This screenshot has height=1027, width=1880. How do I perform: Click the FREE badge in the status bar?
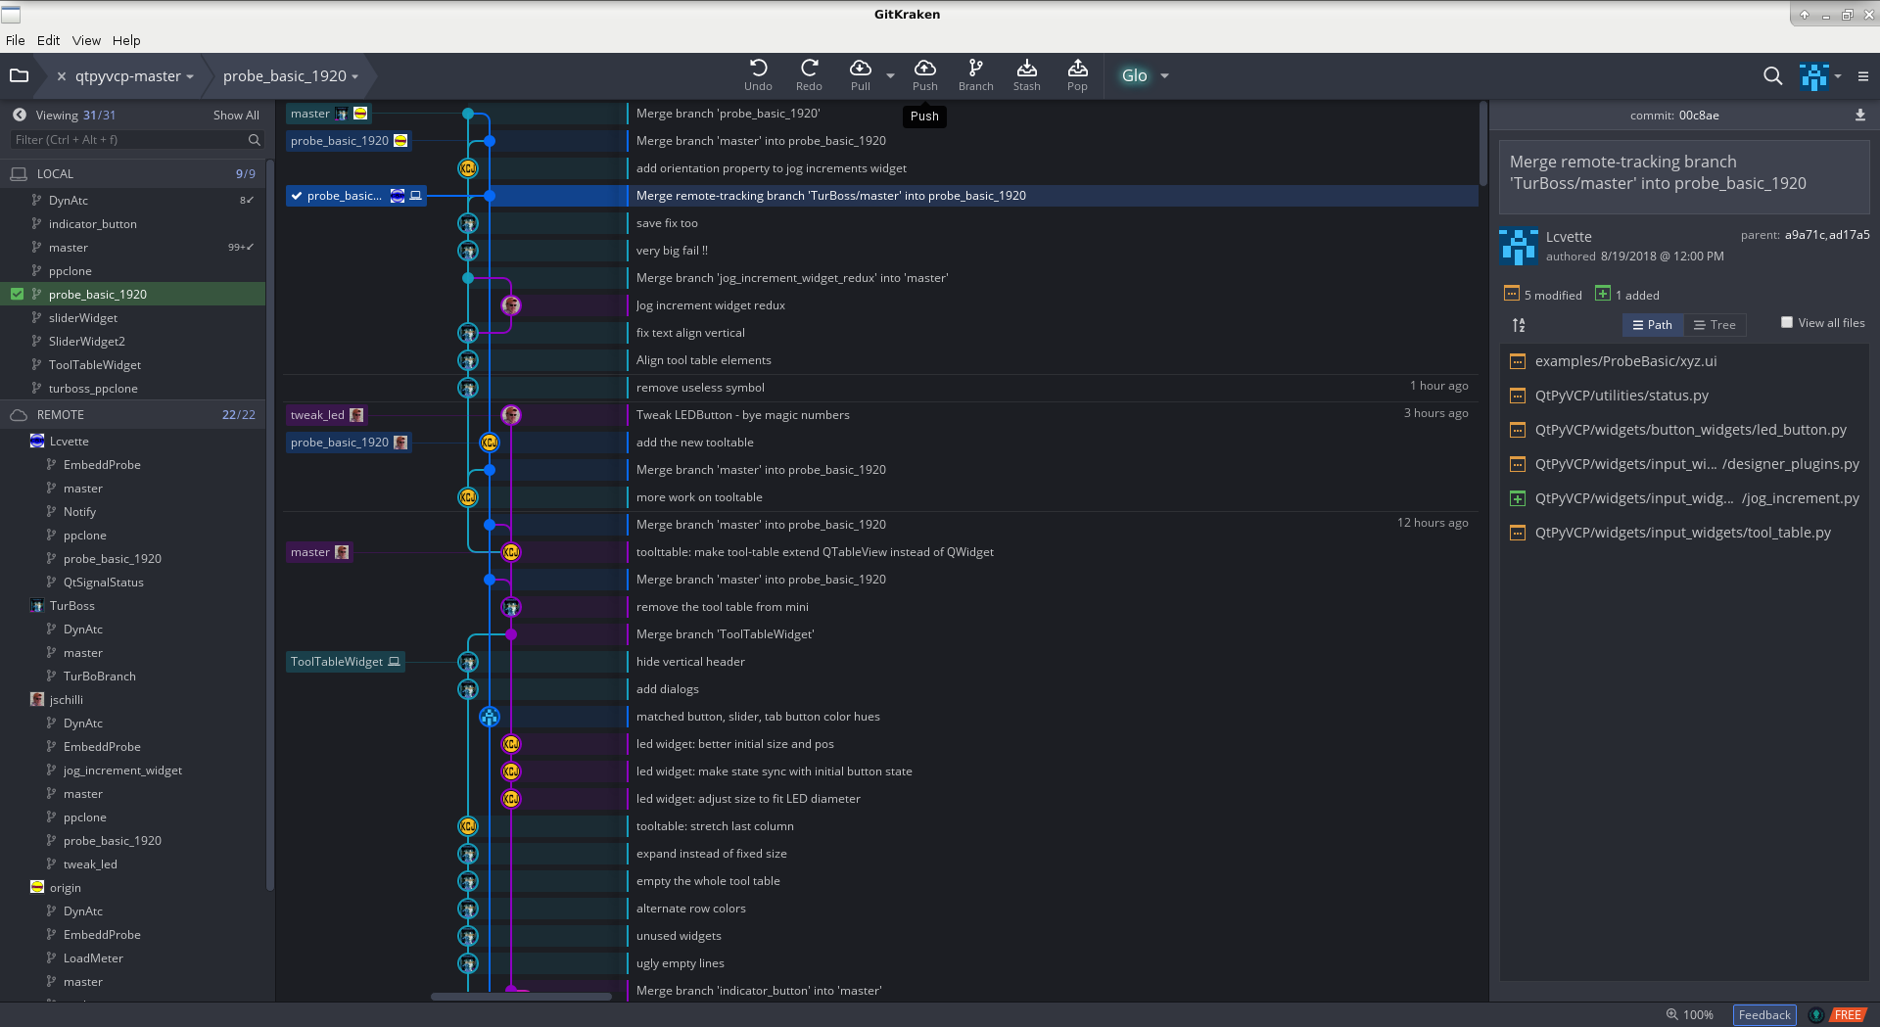pyautogui.click(x=1848, y=1014)
